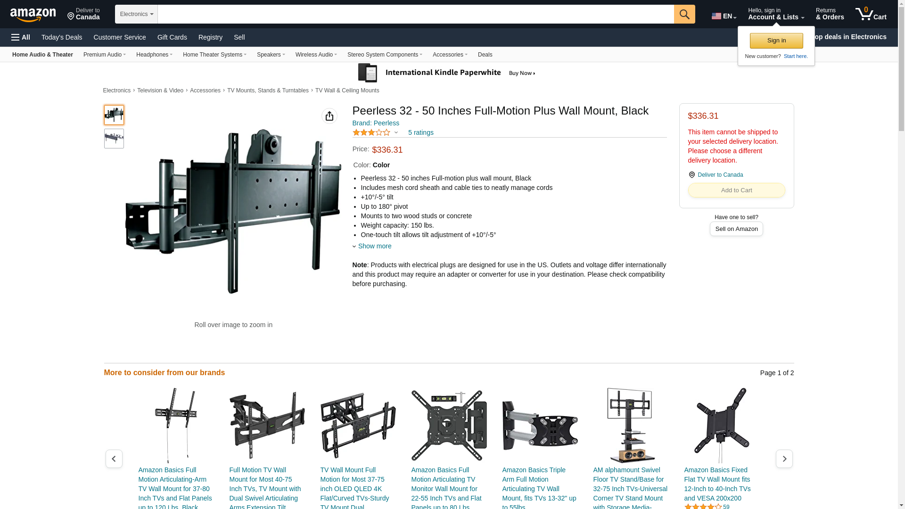This screenshot has height=509, width=905.
Task: Open the shopping cart icon
Action: [x=871, y=14]
